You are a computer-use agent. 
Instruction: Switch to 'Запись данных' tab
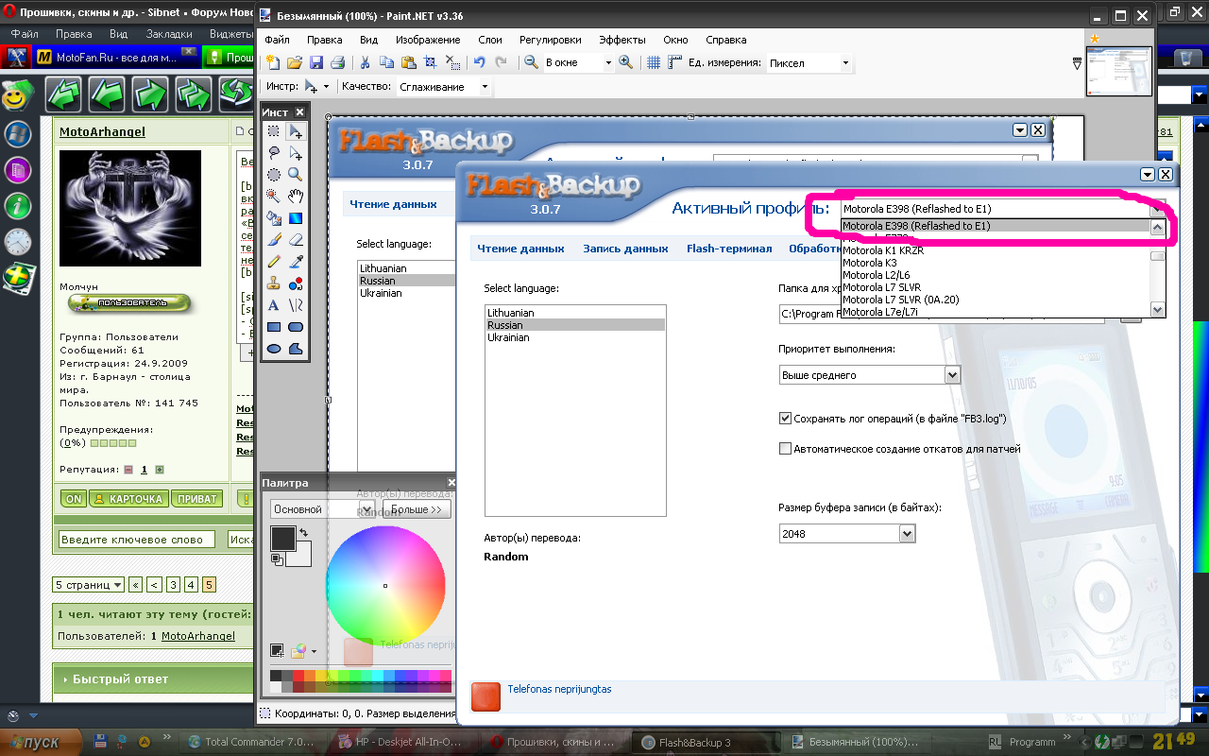pos(625,249)
